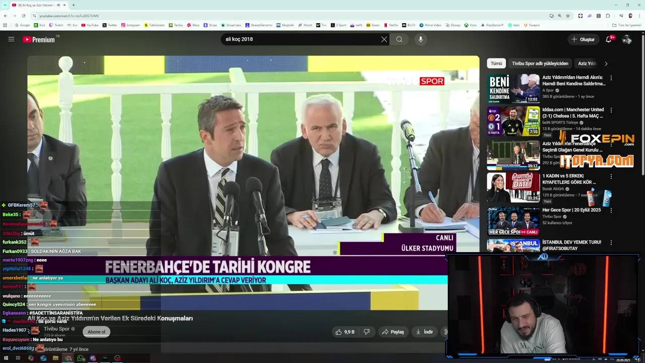Open the zoom magnifier icon in the address bar
645x363 pixels.
click(560, 16)
